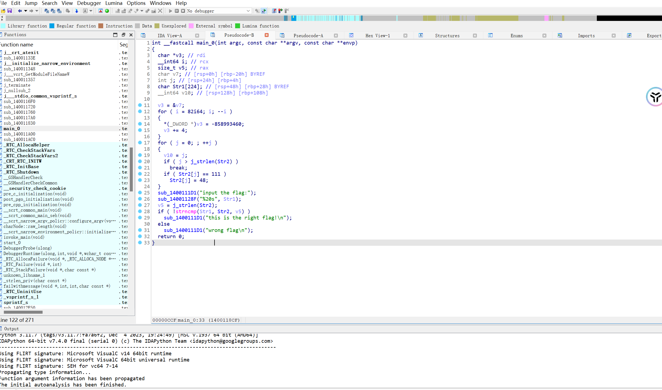
Task: Jump back with the blue left arrow
Action: 20,11
